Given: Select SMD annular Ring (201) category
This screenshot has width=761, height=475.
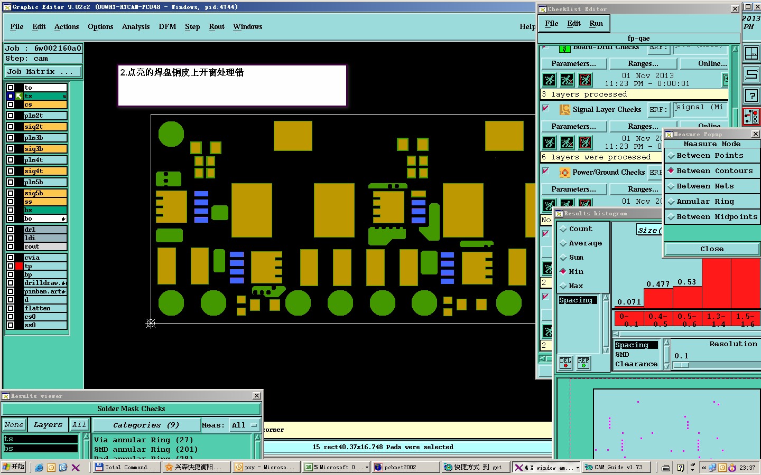Looking at the screenshot, I should click(x=146, y=450).
